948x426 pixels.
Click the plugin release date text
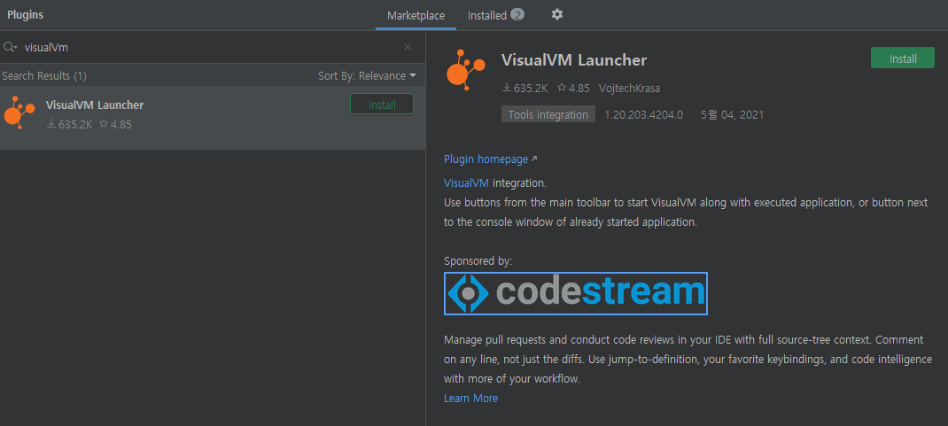click(732, 115)
